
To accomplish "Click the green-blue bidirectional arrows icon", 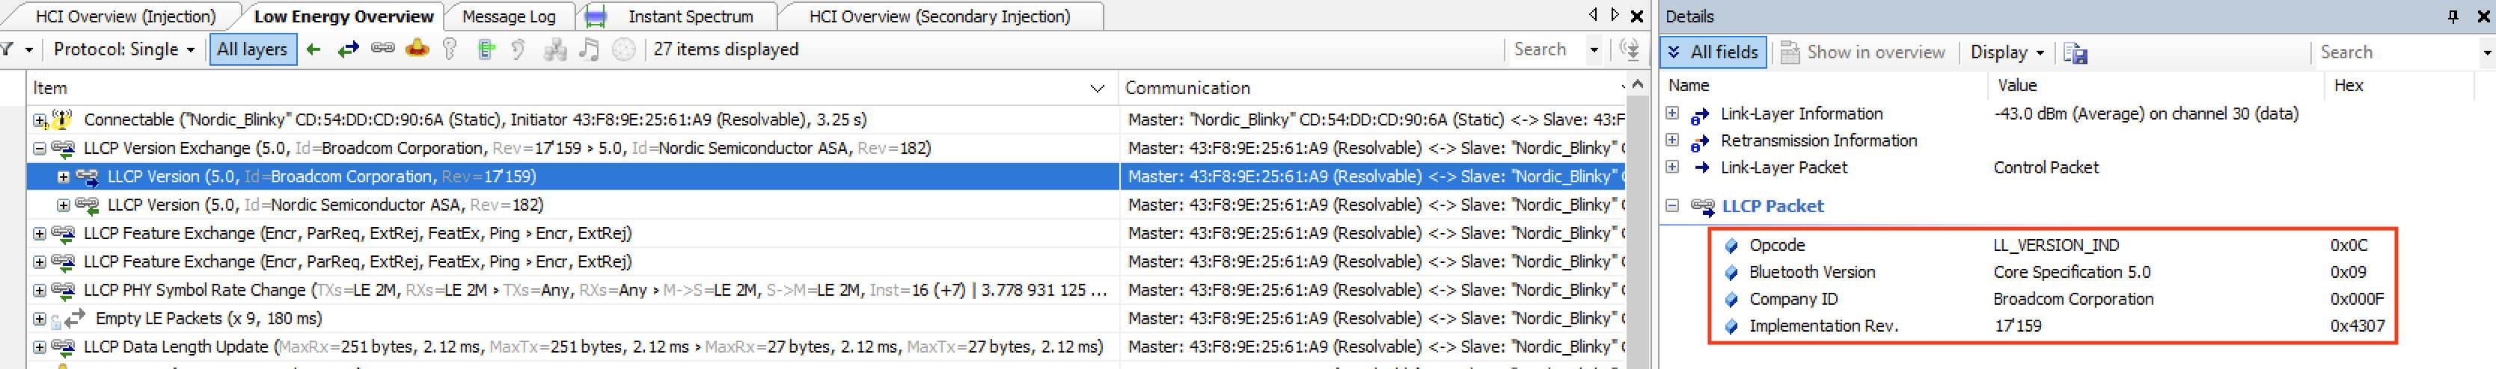I will point(348,49).
